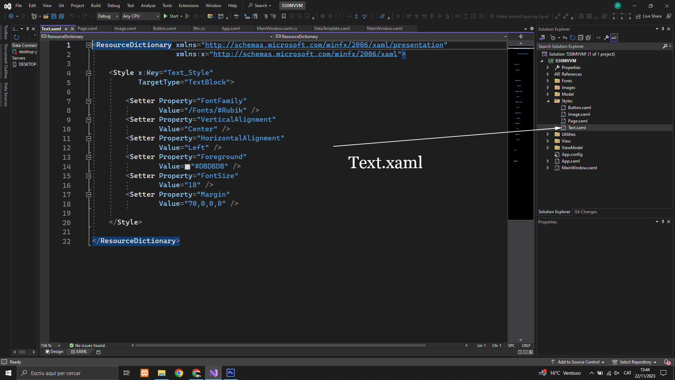The image size is (675, 380).
Task: Switch to the Page.xaml editor tab
Action: point(87,28)
